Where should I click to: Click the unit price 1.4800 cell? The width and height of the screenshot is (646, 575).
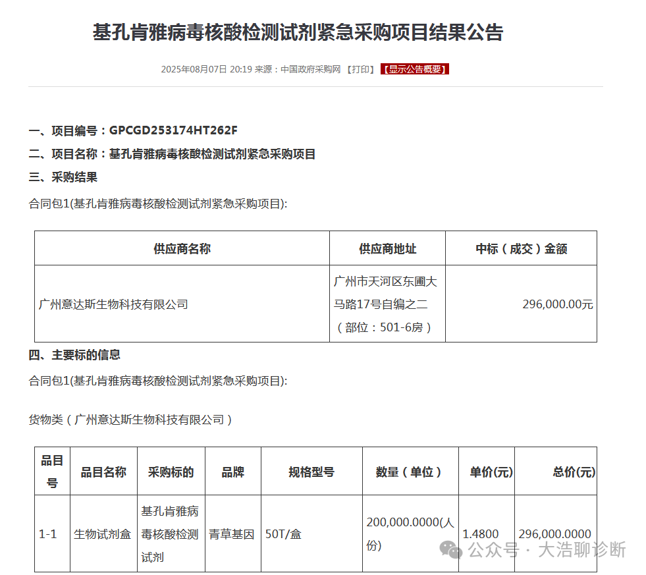click(481, 534)
